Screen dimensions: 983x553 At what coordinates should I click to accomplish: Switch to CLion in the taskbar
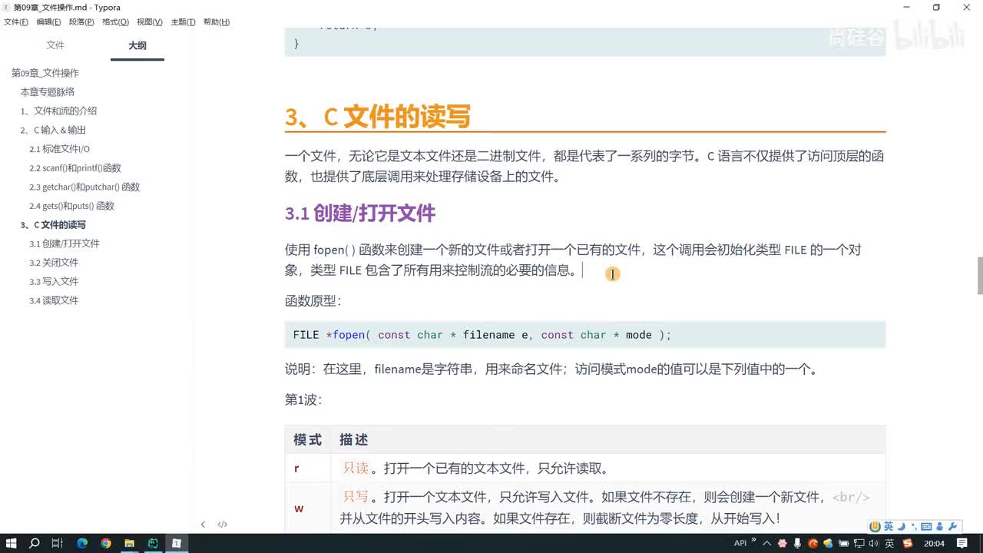click(x=153, y=543)
